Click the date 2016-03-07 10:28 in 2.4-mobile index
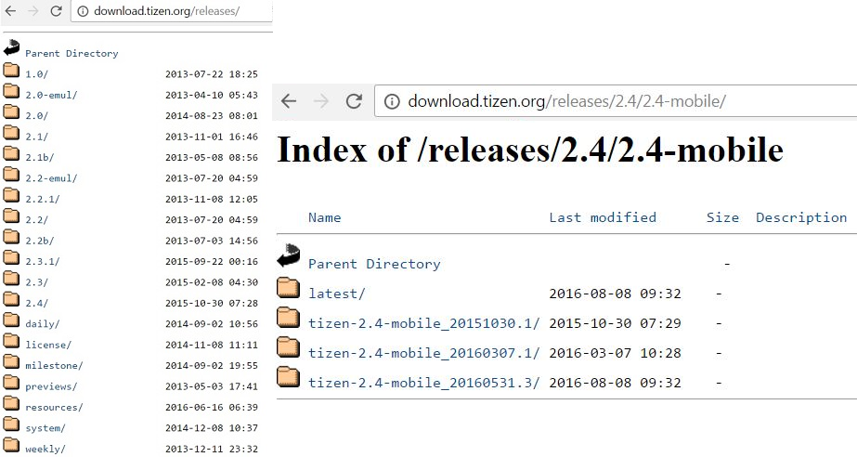This screenshot has height=457, width=857. (616, 353)
